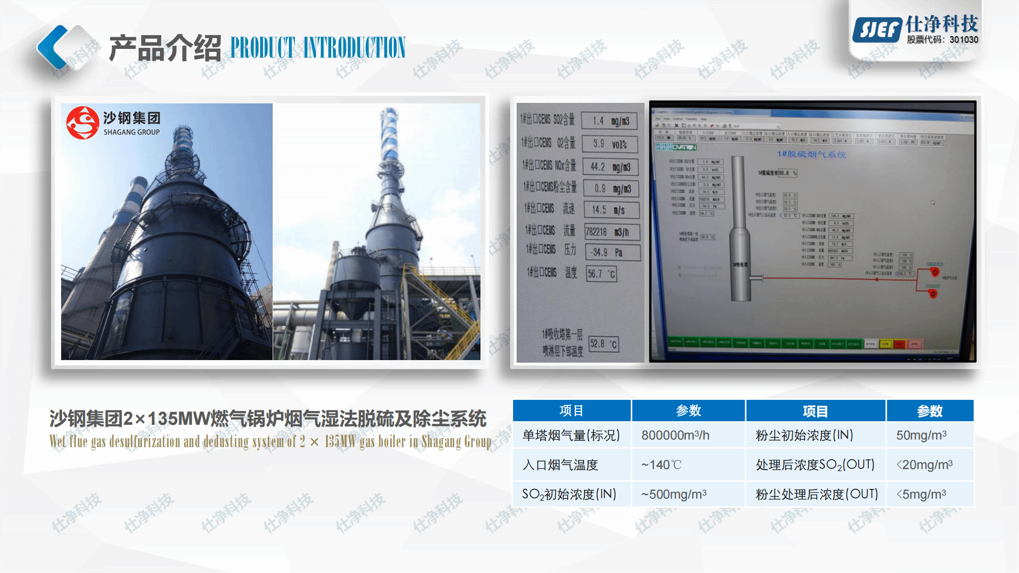Click the lower red fan icon in diagram

933,293
